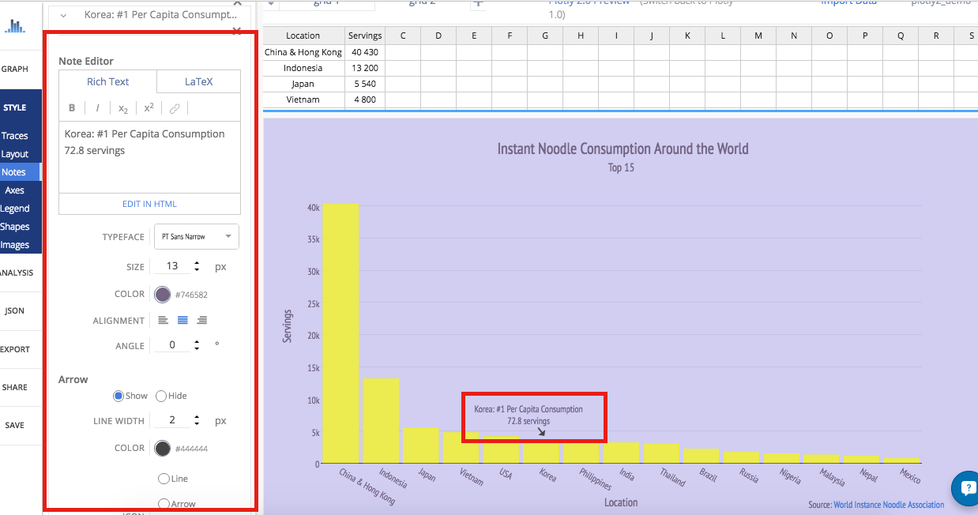Apply italic formatting in the note editor
The width and height of the screenshot is (978, 515).
98,108
